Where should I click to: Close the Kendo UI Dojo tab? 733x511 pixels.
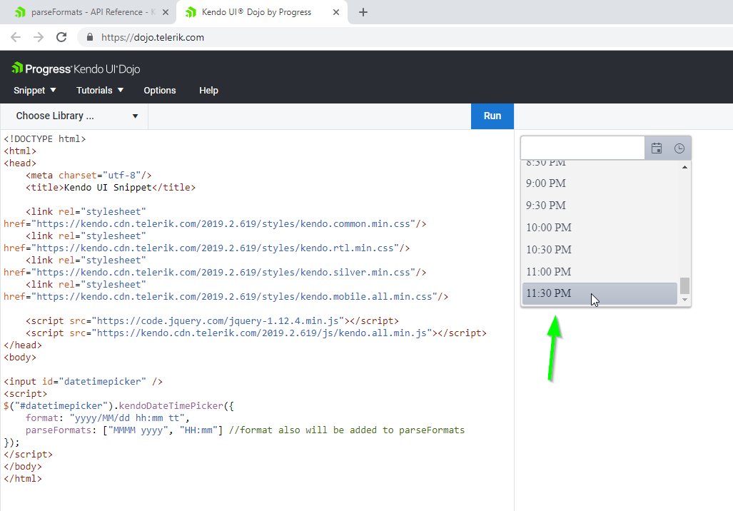point(336,12)
